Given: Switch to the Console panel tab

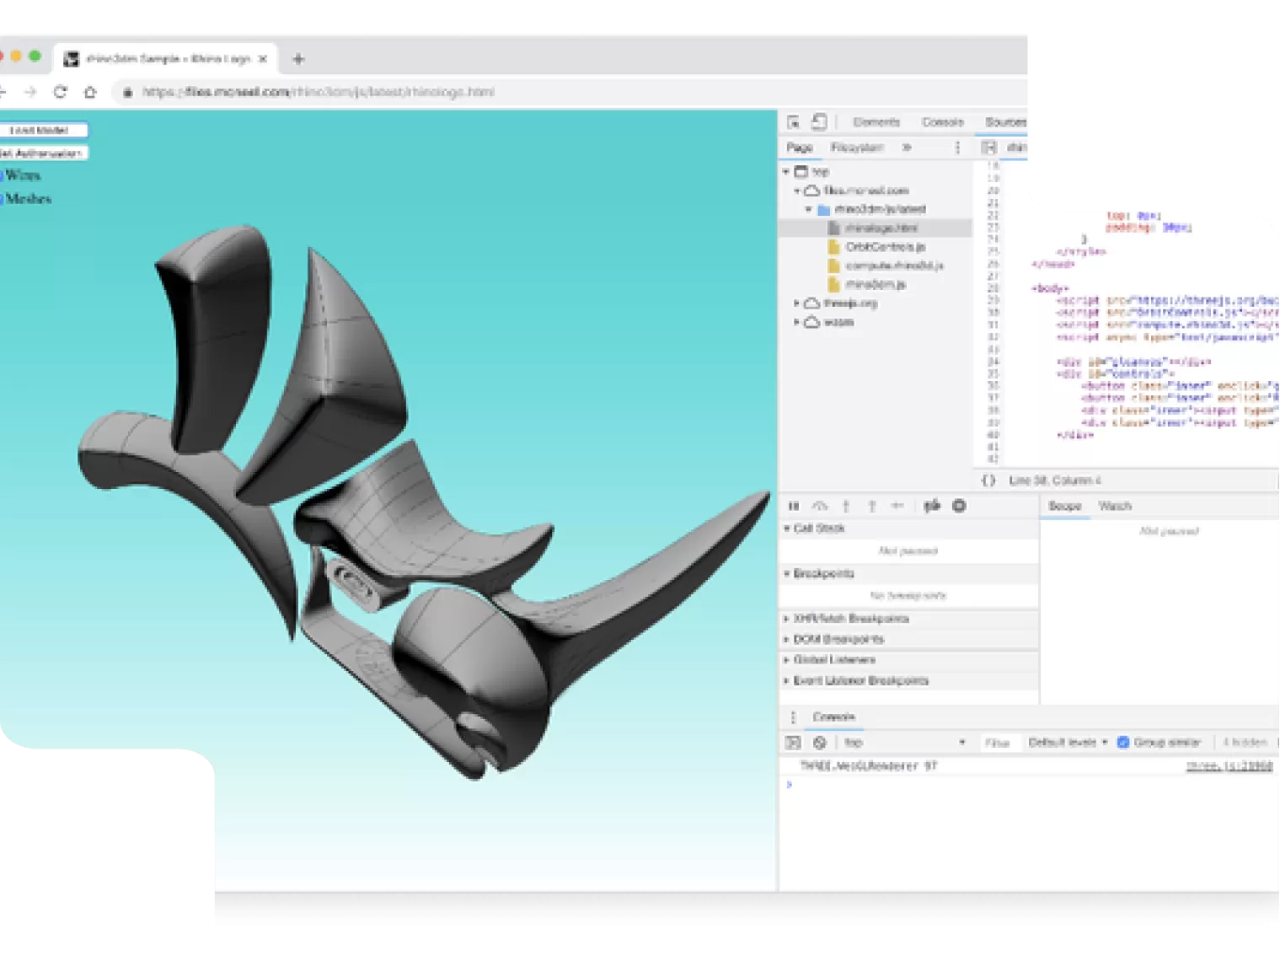Looking at the screenshot, I should [x=833, y=717].
